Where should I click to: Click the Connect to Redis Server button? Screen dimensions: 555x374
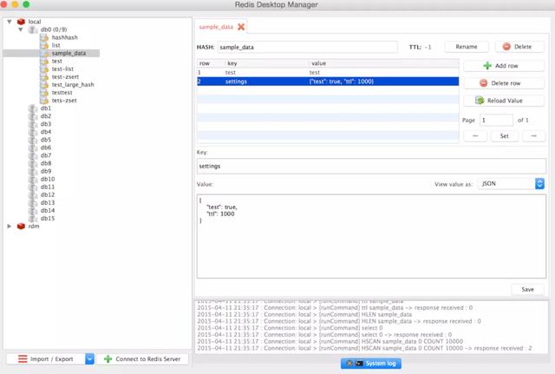pyautogui.click(x=142, y=358)
